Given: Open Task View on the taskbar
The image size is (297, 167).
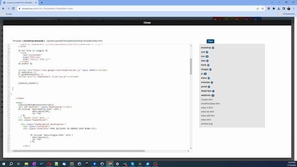Looking at the screenshot, I should 19,164.
